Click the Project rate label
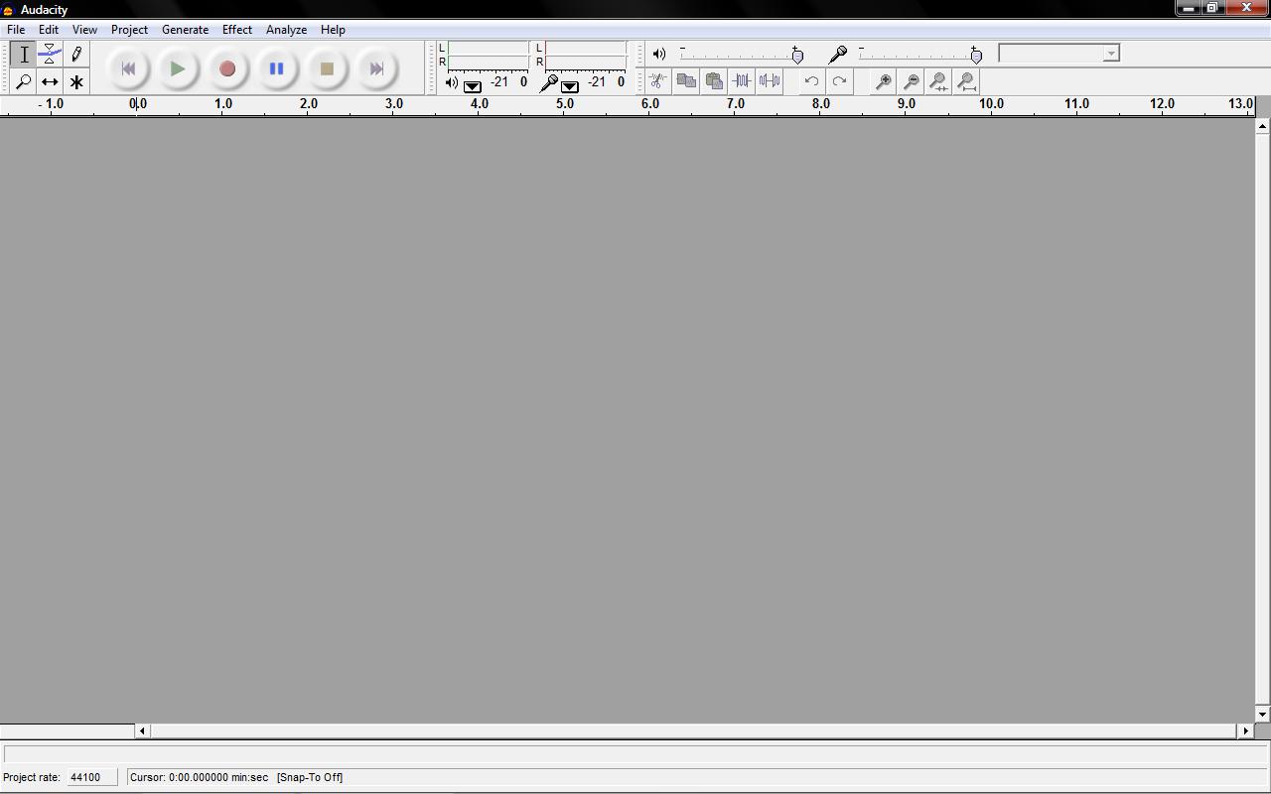The width and height of the screenshot is (1271, 794). coord(32,777)
